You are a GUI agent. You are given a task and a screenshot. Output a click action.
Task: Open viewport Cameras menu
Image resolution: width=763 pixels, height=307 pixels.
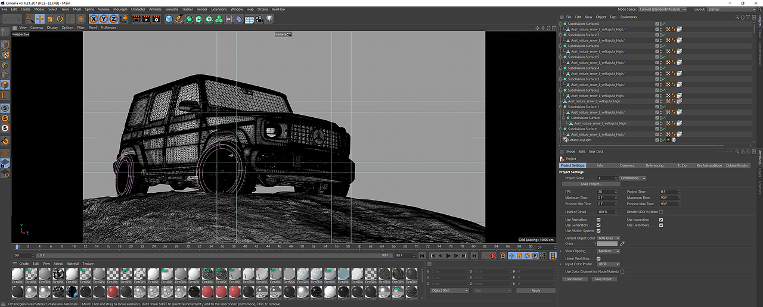pyautogui.click(x=37, y=27)
